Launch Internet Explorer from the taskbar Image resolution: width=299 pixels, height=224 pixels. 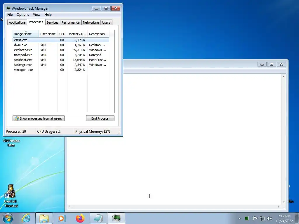coord(26,218)
